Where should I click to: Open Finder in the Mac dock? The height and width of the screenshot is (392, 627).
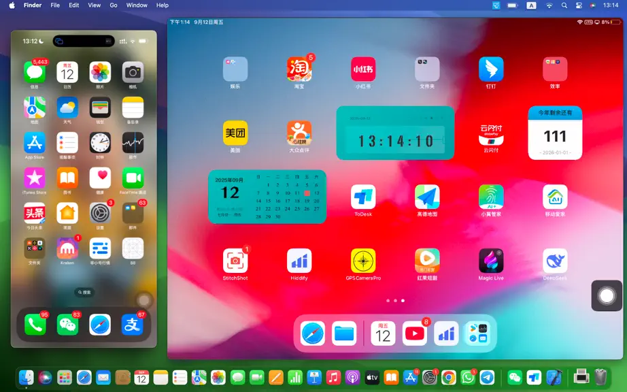click(x=27, y=377)
